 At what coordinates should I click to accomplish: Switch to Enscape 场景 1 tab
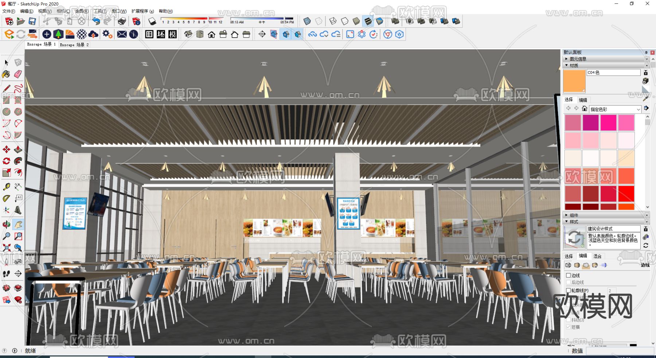[x=41, y=44]
